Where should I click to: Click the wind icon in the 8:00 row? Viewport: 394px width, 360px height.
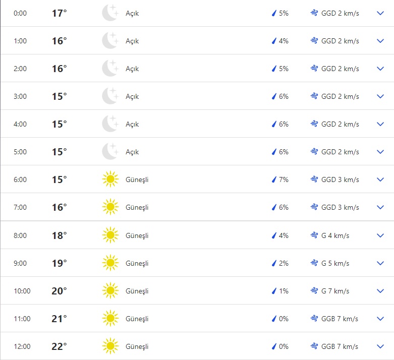point(314,235)
